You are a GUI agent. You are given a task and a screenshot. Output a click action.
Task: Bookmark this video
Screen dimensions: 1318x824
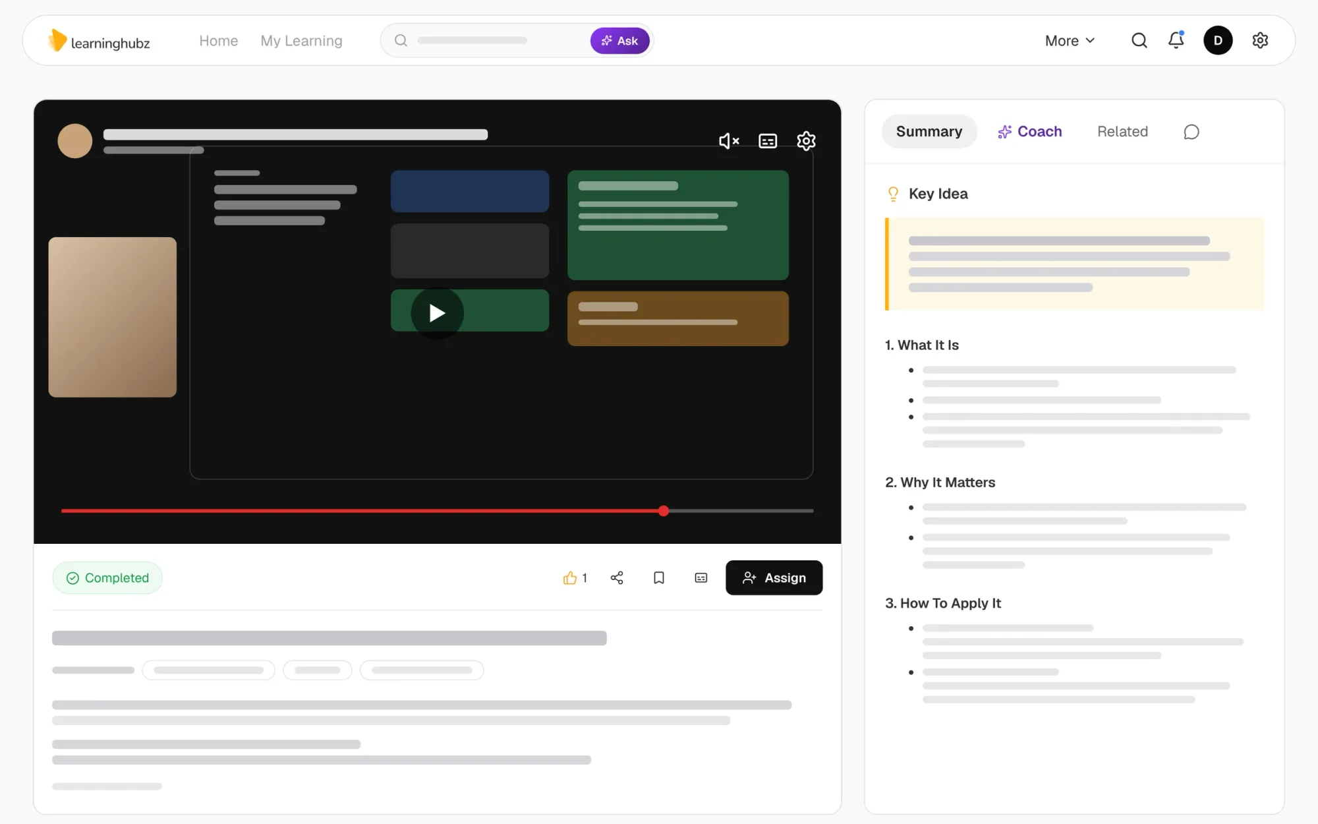tap(659, 578)
